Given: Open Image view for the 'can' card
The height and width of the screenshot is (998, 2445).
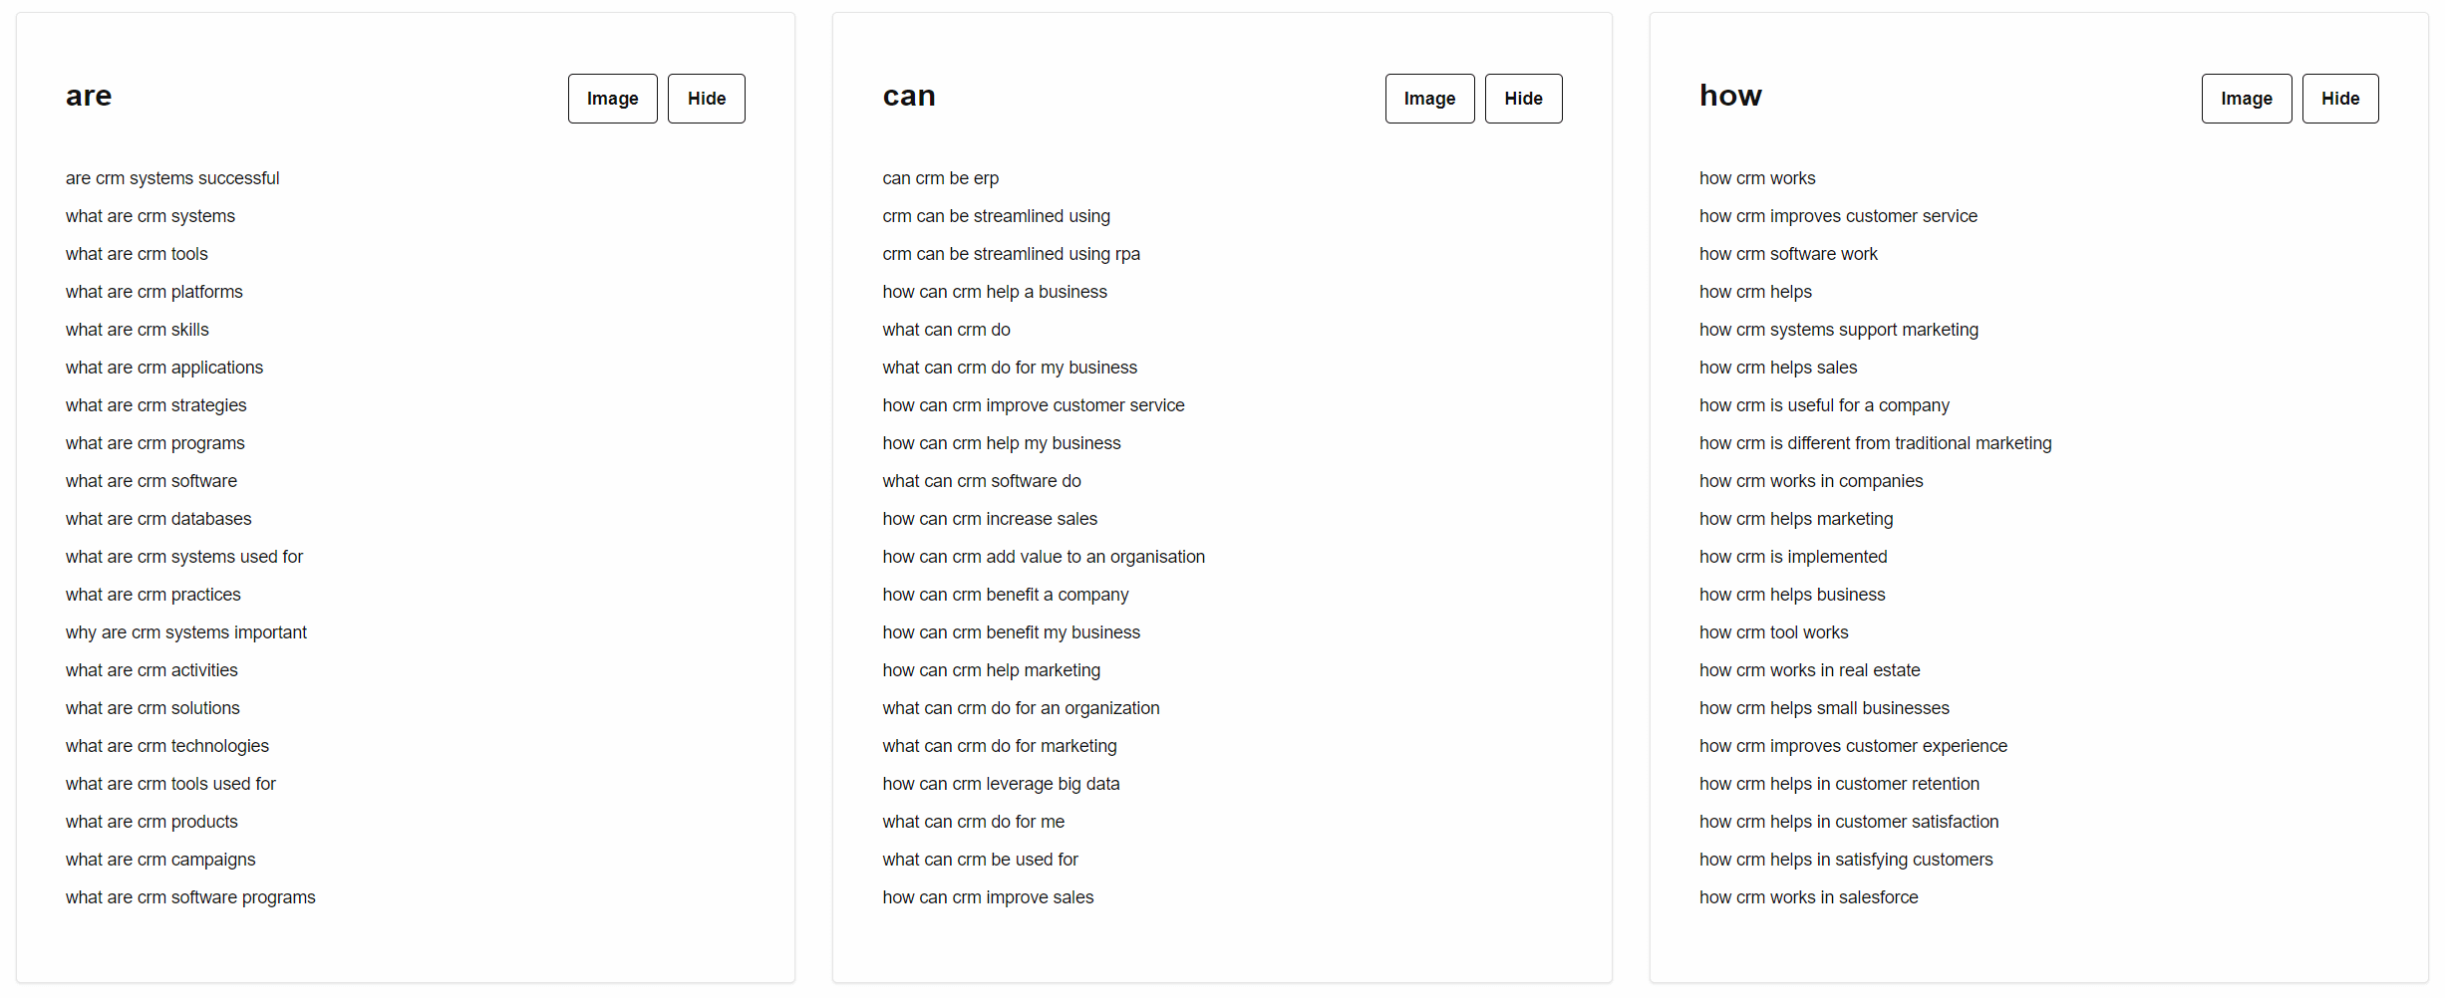Looking at the screenshot, I should point(1429,99).
